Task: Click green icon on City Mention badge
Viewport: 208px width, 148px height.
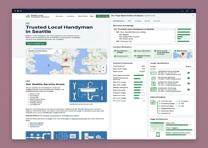Action: point(115,51)
